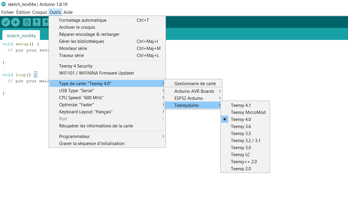Viewport: 348px width, 209px height.
Task: Choose Formatage automatique
Action: tap(107, 20)
